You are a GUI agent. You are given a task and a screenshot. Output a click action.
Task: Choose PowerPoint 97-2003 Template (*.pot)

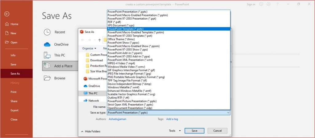169,36
